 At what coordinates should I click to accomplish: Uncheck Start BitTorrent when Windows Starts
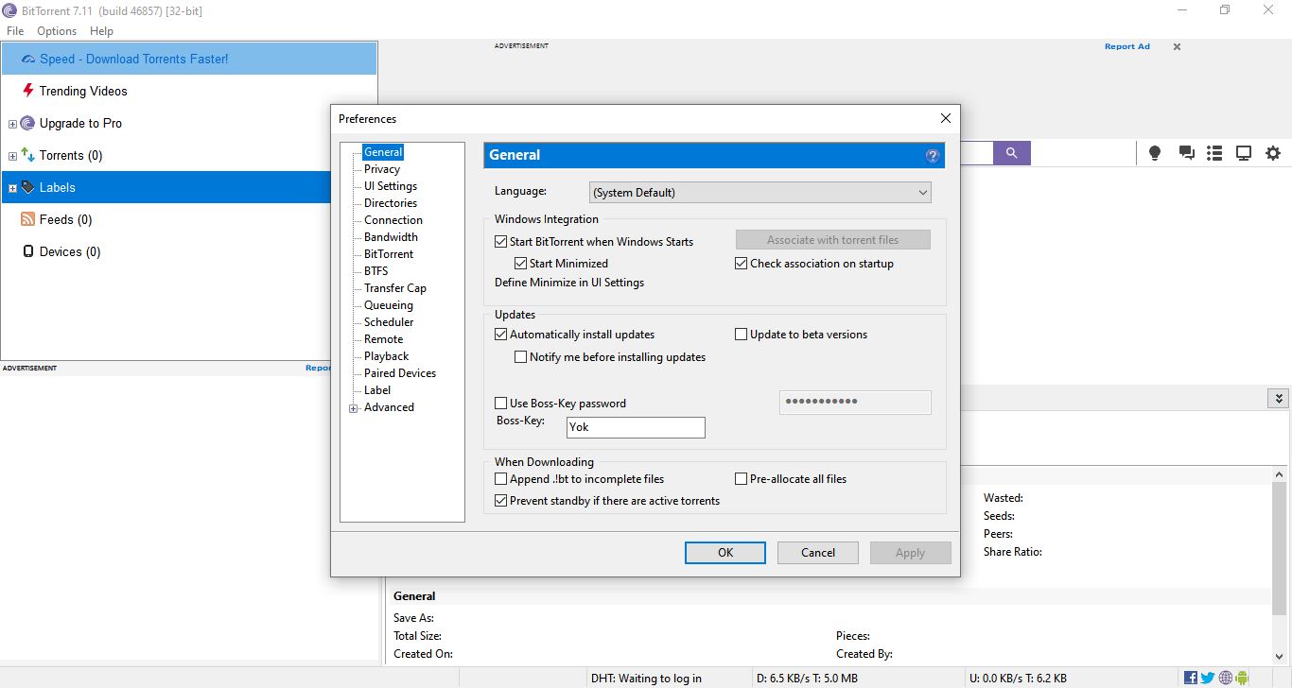pos(501,242)
